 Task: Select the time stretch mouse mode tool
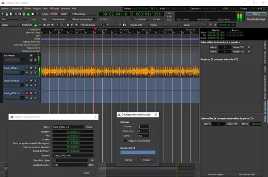[x=49, y=25]
